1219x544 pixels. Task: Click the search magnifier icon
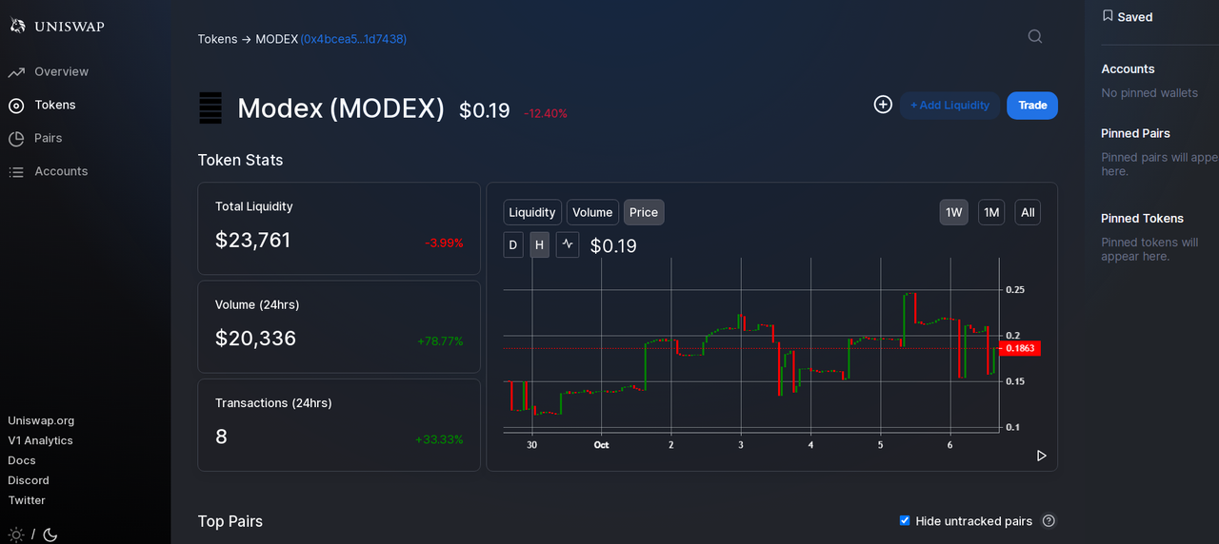(1035, 37)
